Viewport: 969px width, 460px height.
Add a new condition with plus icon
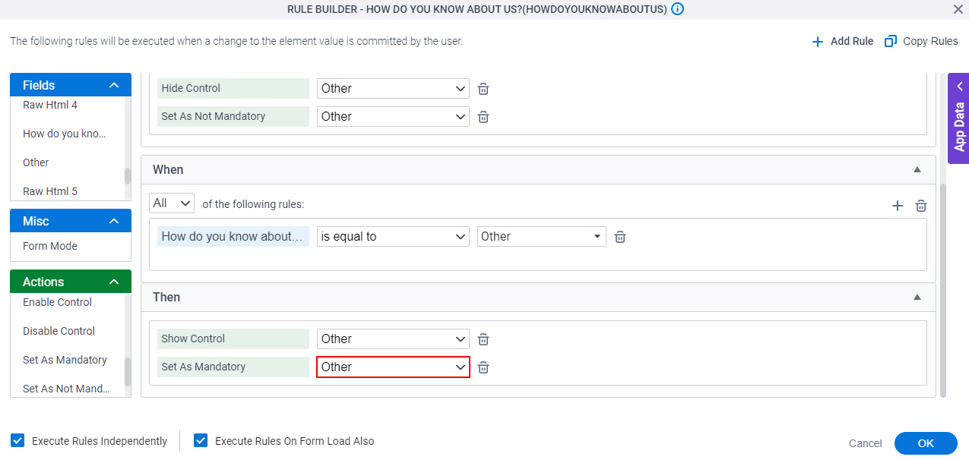pos(898,206)
